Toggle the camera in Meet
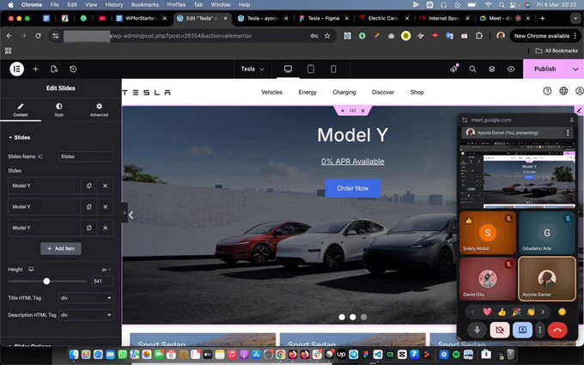The image size is (584, 365). pos(500,330)
